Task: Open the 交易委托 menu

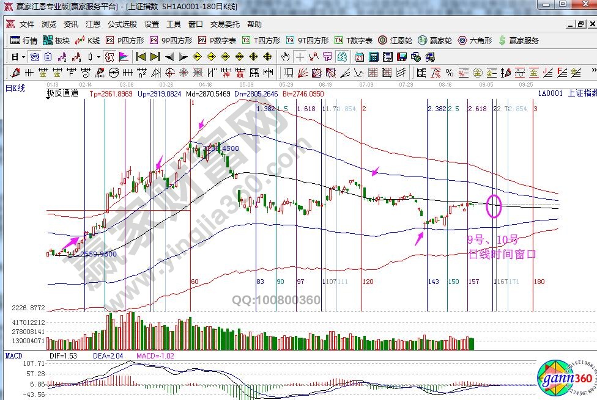Action: pos(224,24)
